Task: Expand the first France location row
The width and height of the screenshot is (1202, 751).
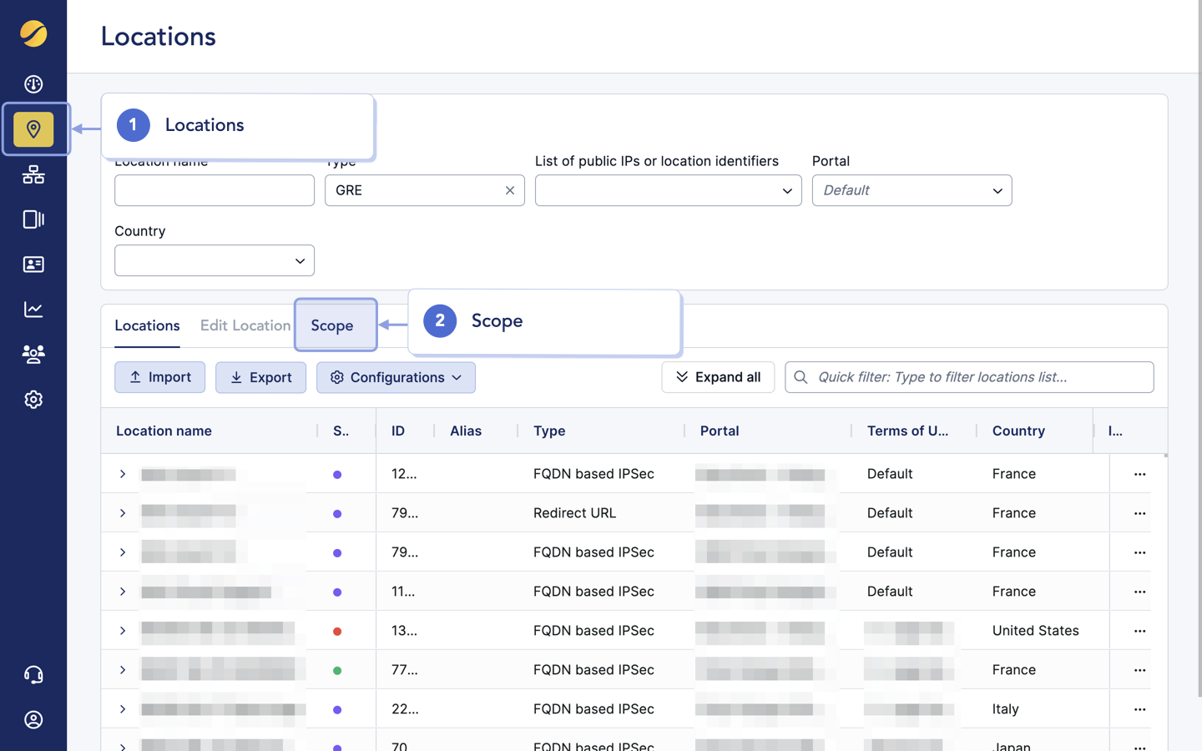Action: (123, 474)
